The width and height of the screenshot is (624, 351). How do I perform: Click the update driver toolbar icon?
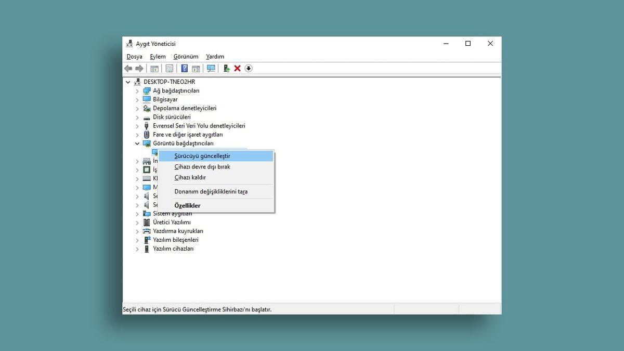click(x=226, y=68)
